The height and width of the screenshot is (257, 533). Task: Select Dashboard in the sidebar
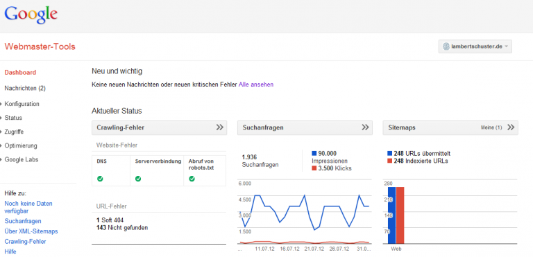point(20,72)
